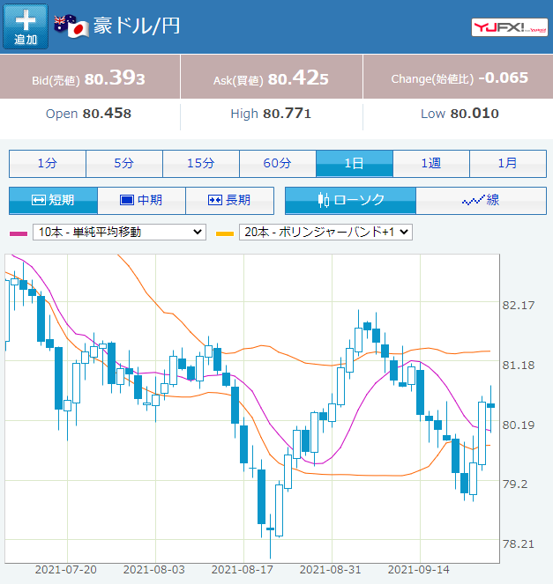Click the 2021-07-20 date axis label
This screenshot has width=553, height=584.
click(66, 570)
